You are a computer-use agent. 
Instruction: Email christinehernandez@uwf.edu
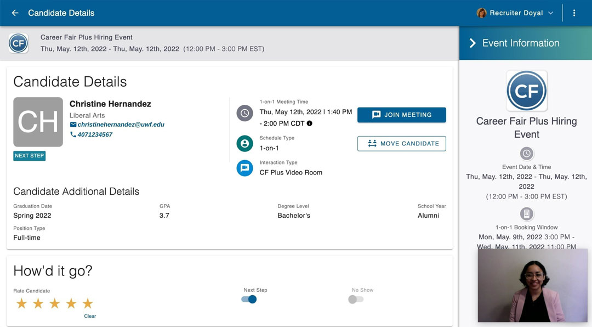pos(121,125)
